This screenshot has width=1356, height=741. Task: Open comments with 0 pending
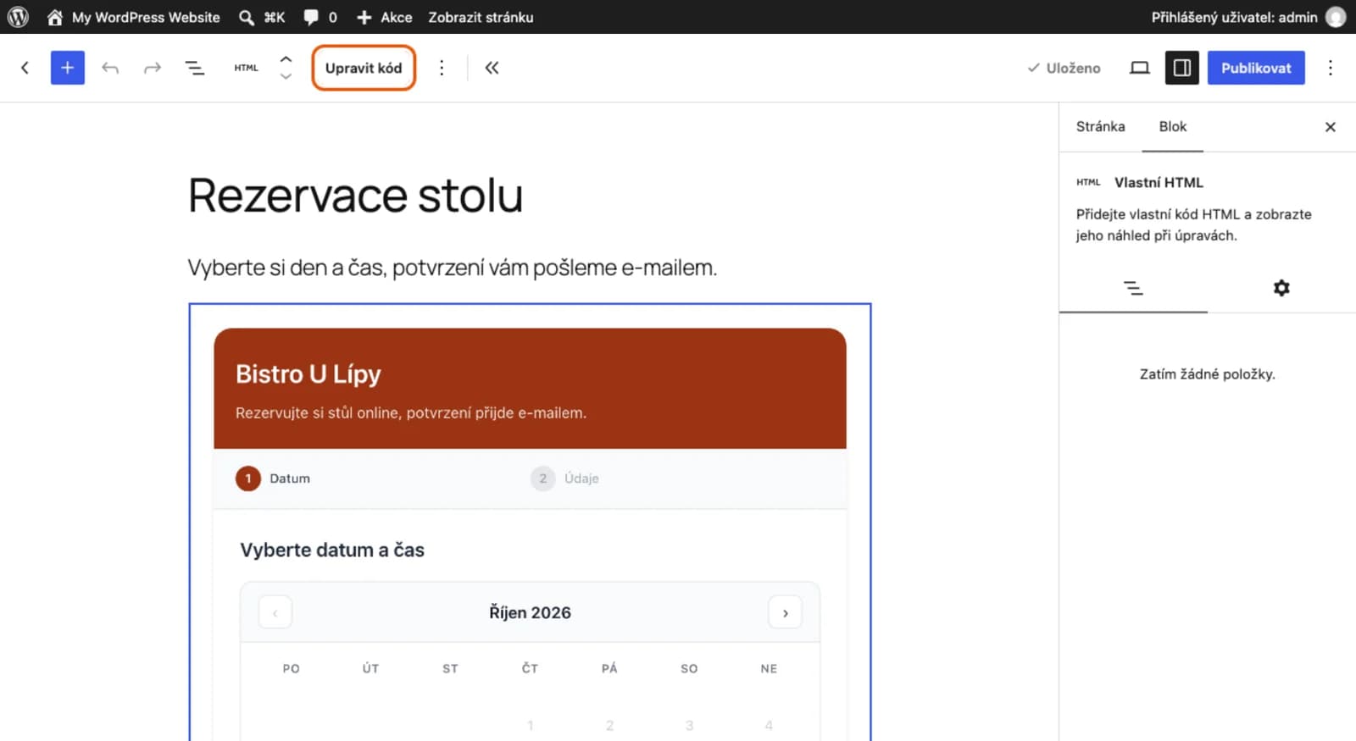click(320, 17)
